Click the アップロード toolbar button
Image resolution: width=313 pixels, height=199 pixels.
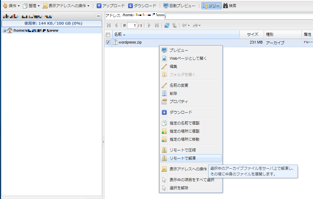(x=111, y=6)
